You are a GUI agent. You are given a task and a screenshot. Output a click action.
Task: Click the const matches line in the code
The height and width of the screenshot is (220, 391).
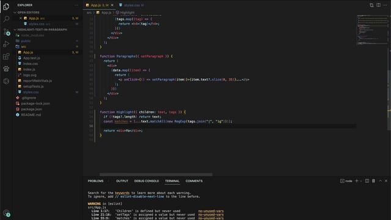tap(167, 122)
